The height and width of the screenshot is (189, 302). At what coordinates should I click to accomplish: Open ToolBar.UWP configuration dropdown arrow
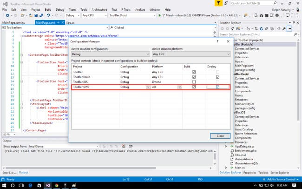[x=148, y=87]
